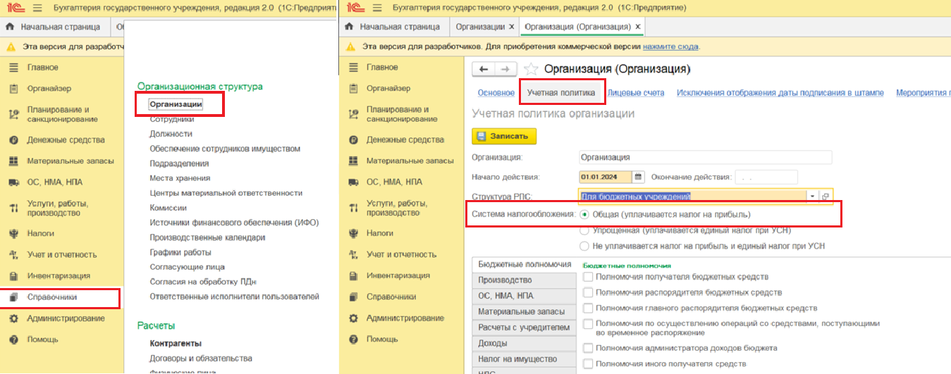
Task: Click Инвентаризация icon in left sidebar
Action: tap(13, 275)
